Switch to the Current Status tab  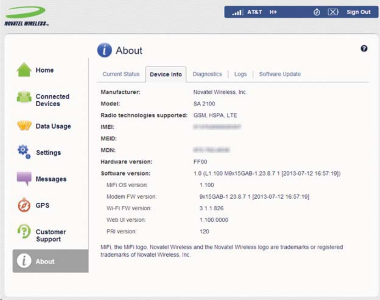pyautogui.click(x=121, y=74)
